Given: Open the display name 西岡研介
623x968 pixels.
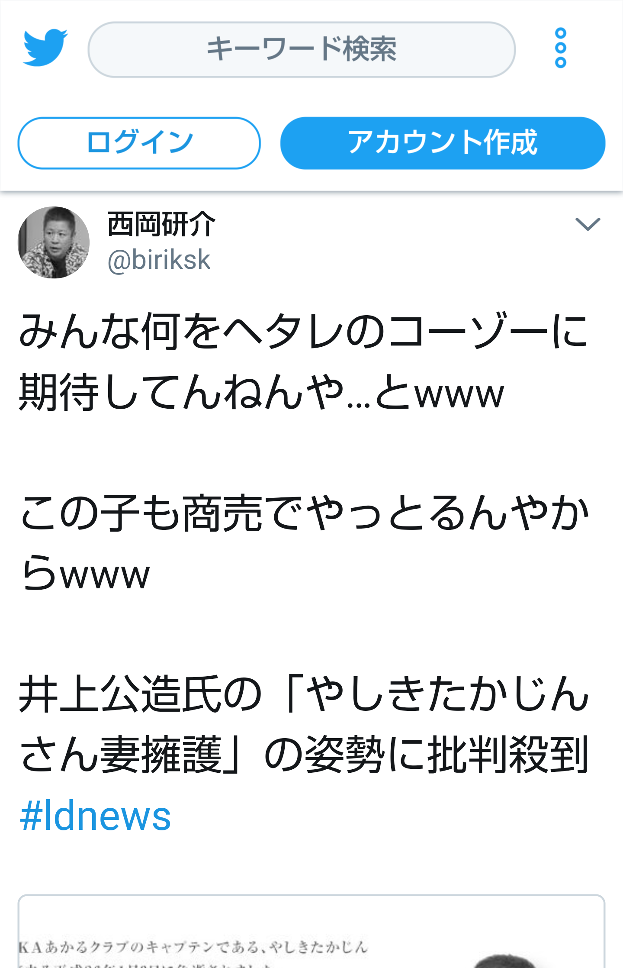Looking at the screenshot, I should (x=161, y=224).
